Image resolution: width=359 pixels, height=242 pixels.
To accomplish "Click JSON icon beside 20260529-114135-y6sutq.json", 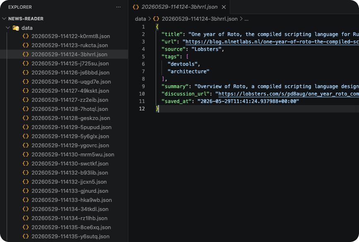I will point(26,236).
